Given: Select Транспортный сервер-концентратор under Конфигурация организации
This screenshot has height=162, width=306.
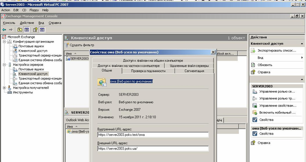Looking at the screenshot, I should [x=40, y=55].
